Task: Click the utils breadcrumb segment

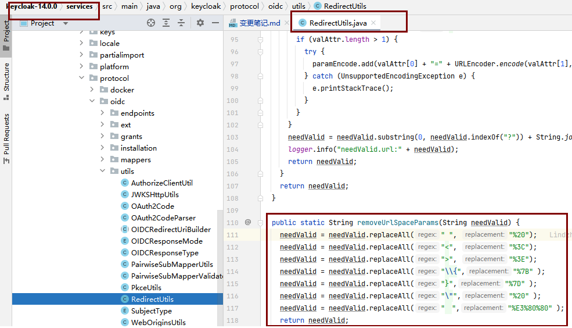Action: click(x=298, y=6)
